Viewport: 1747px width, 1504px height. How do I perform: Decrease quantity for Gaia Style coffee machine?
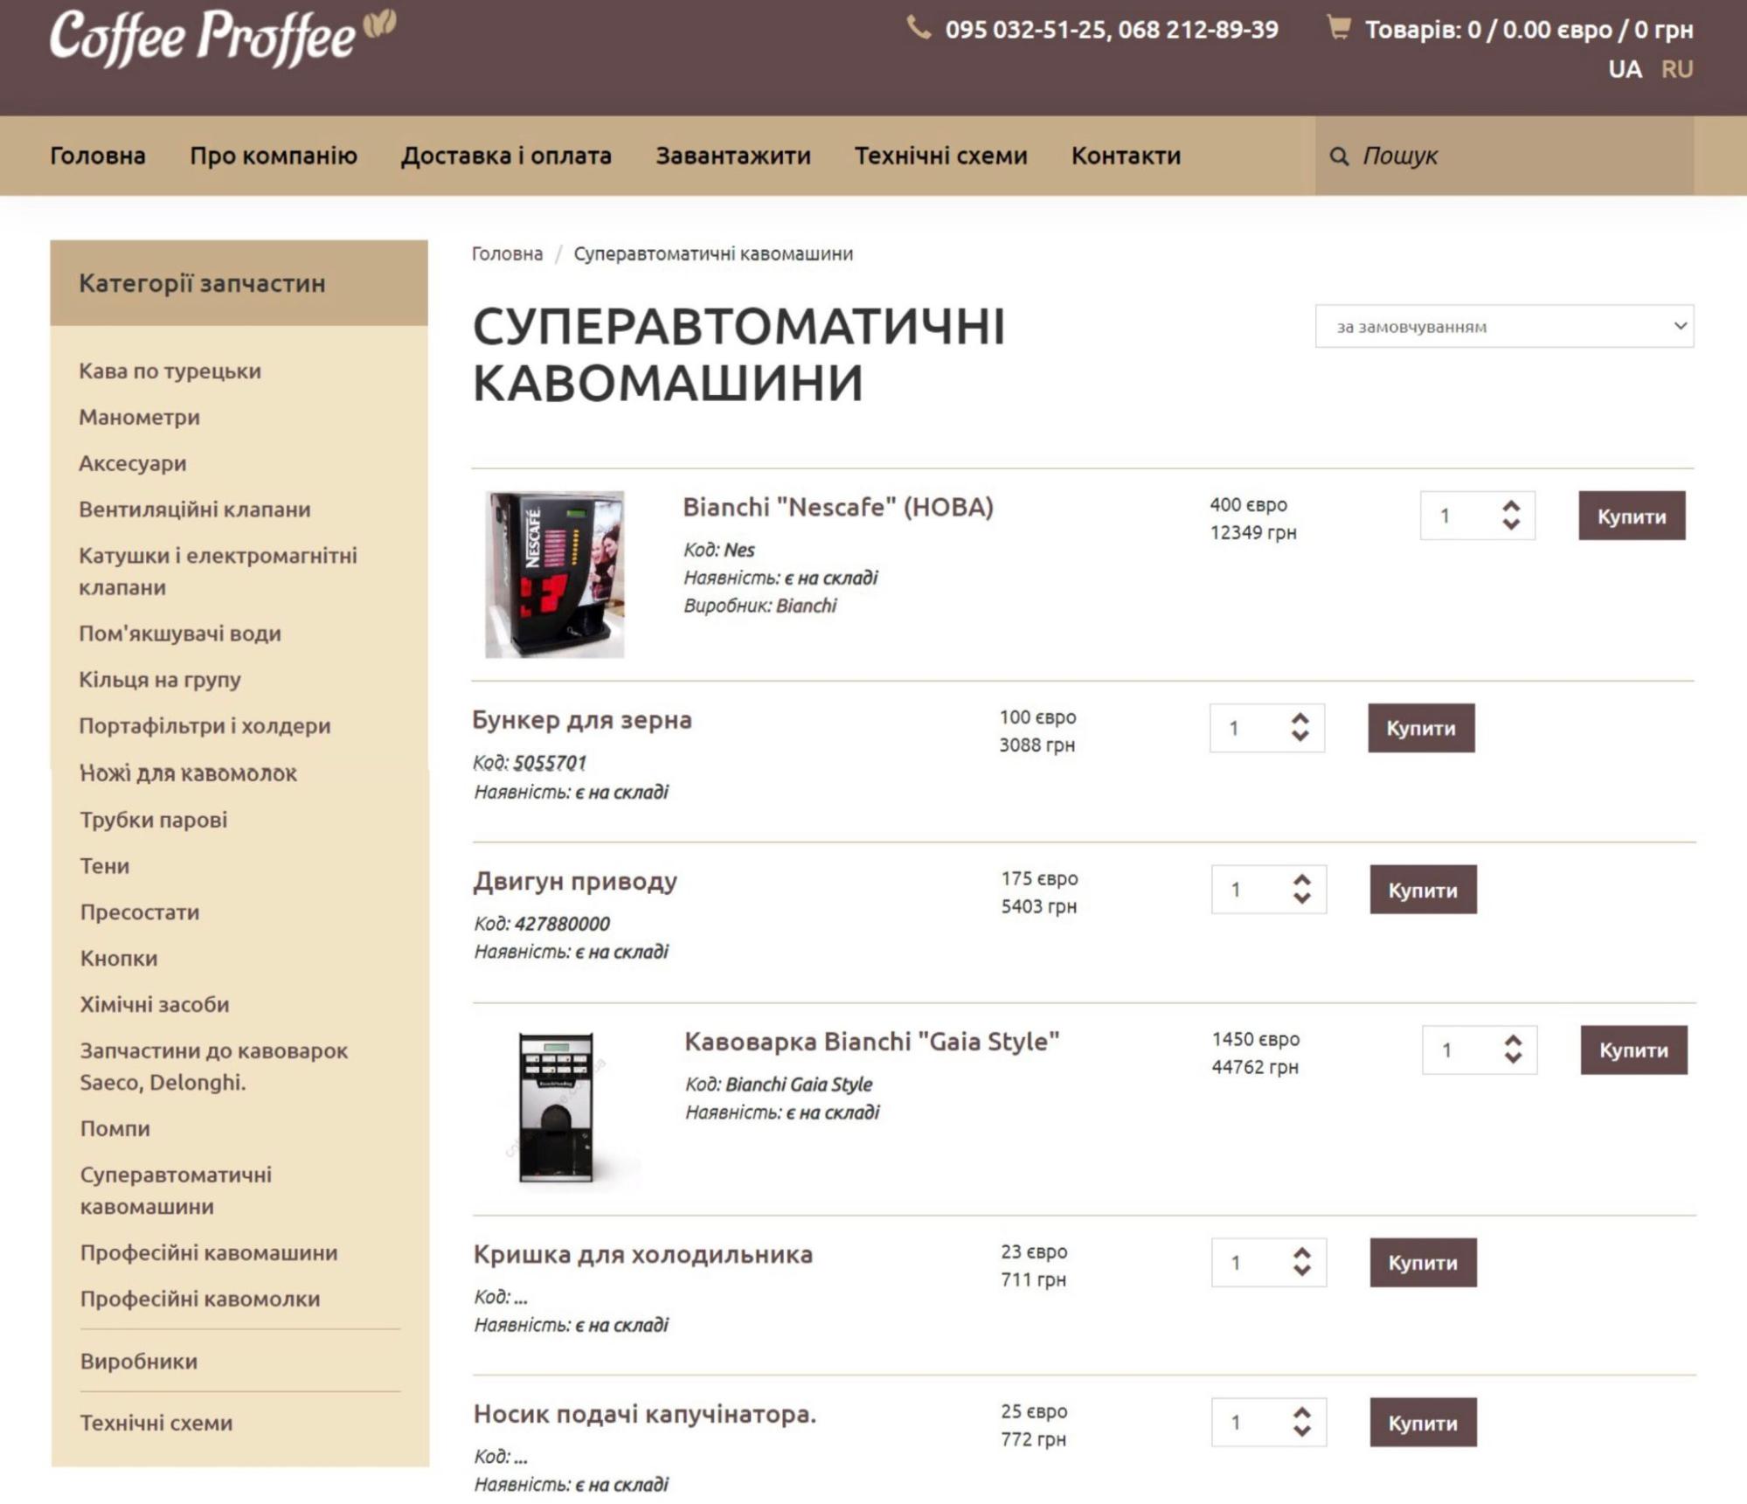point(1514,1059)
